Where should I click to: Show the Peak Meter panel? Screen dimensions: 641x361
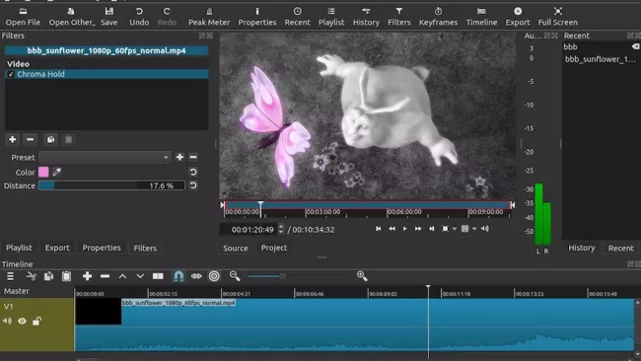(x=209, y=17)
